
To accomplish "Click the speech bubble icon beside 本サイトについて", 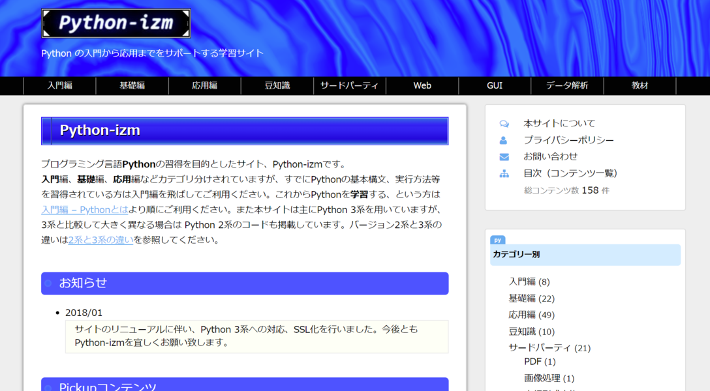I will coord(504,123).
